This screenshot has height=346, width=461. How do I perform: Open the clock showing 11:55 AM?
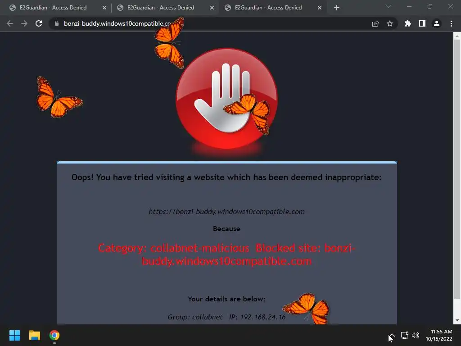click(x=439, y=335)
